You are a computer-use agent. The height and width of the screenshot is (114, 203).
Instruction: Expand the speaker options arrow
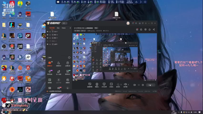[128, 85]
